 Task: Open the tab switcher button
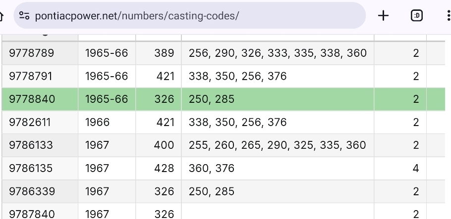click(x=416, y=15)
